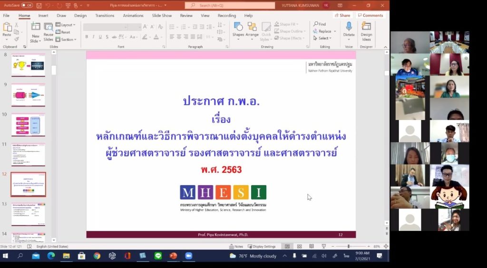The height and width of the screenshot is (268, 487).
Task: Open LINE app from the taskbar
Action: tap(158, 256)
